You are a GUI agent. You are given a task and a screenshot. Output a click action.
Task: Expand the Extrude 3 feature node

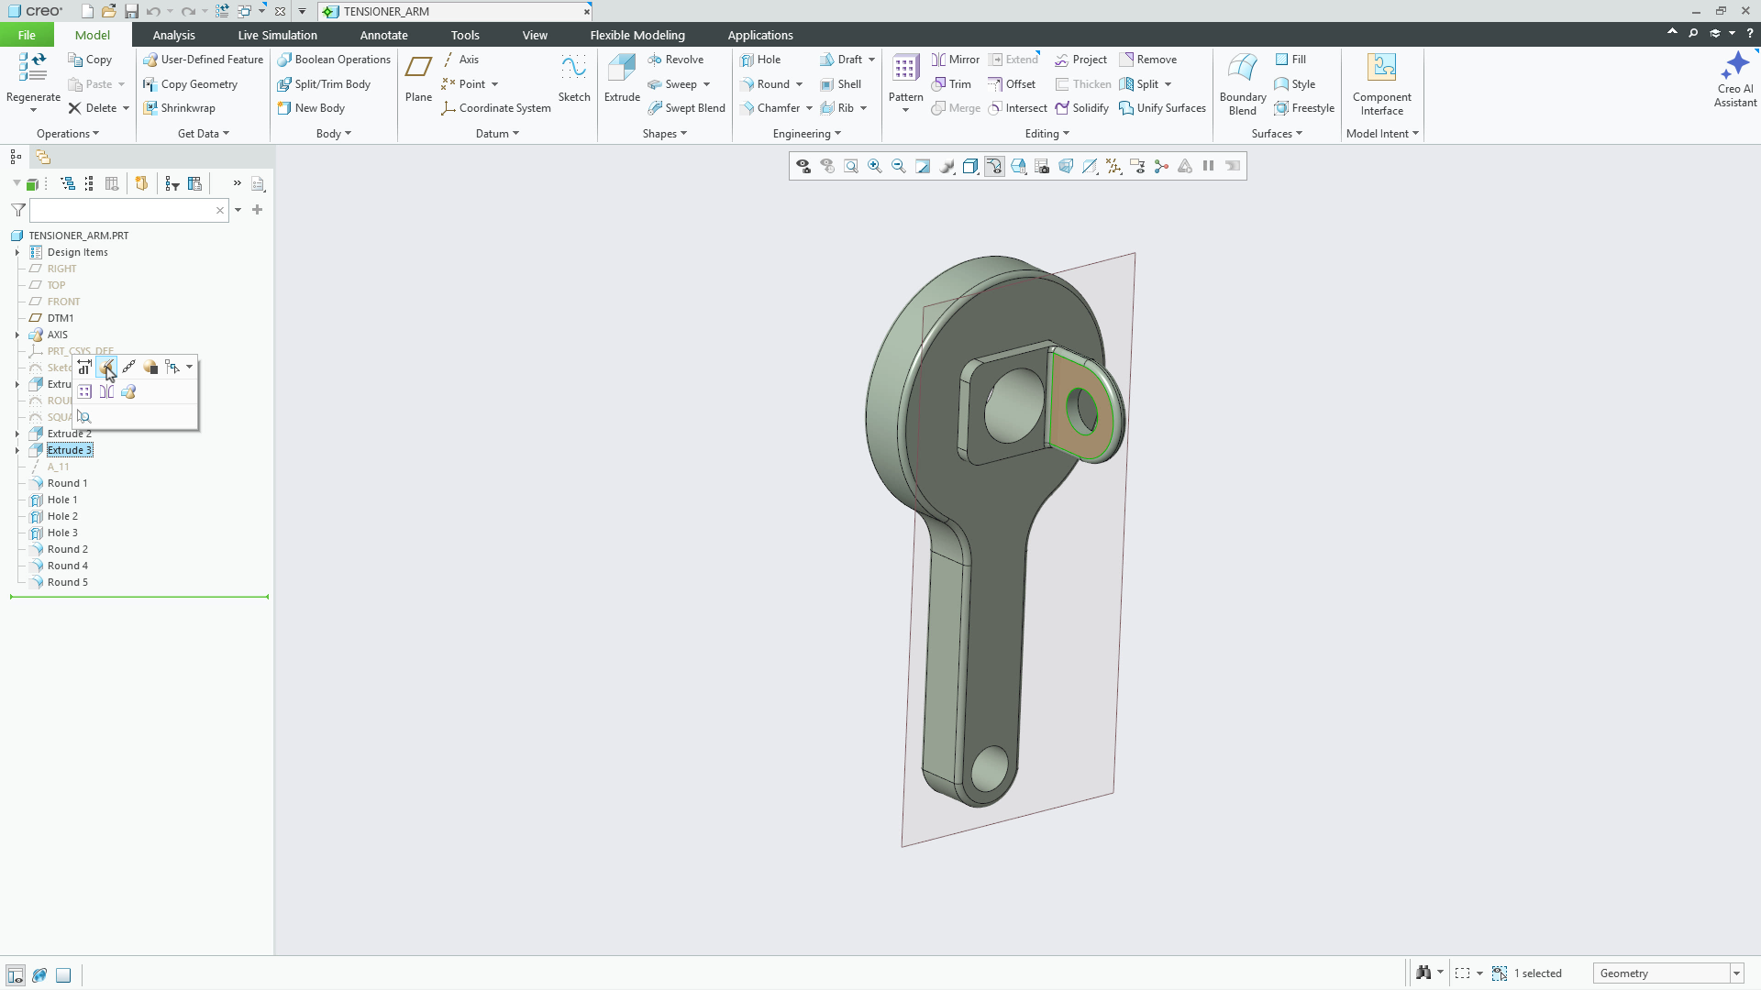[17, 450]
